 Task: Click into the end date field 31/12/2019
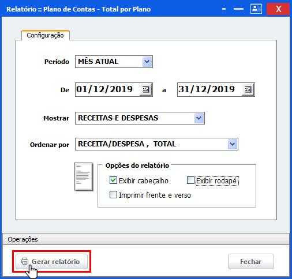point(209,89)
